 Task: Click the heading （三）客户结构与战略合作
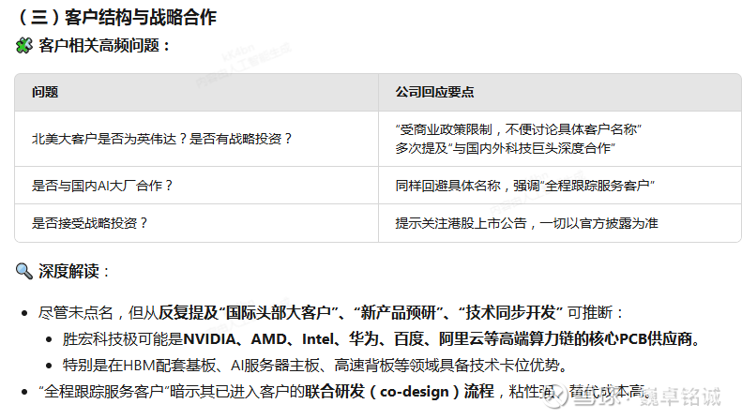[116, 17]
